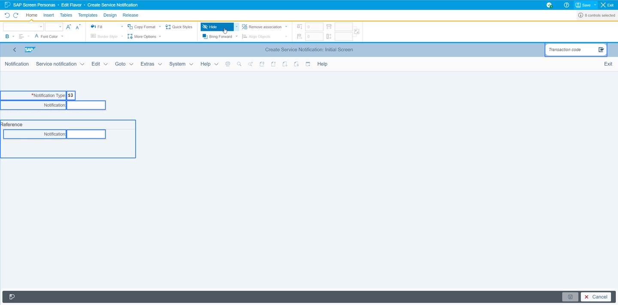
Task: Click the Last Page icon
Action: (296, 64)
